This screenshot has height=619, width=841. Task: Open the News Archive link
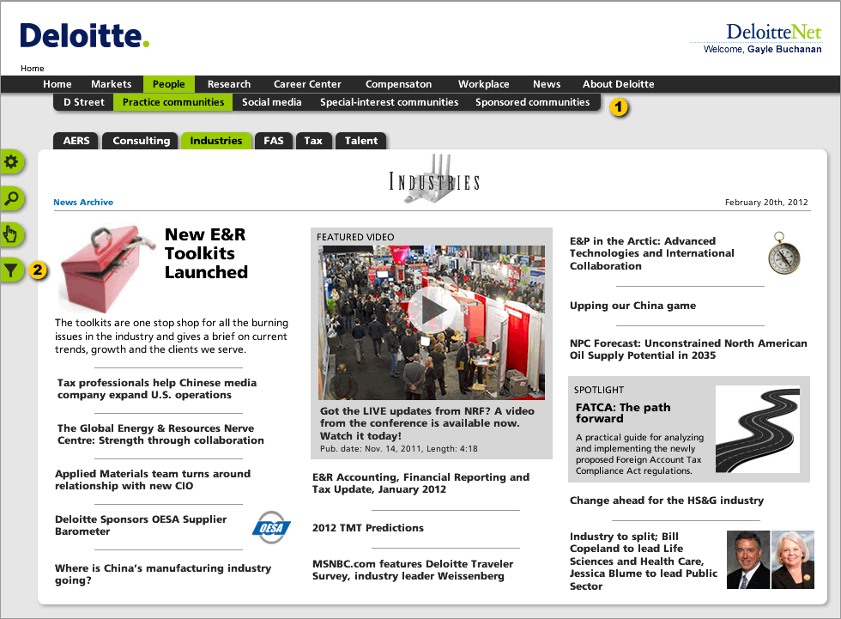(83, 203)
